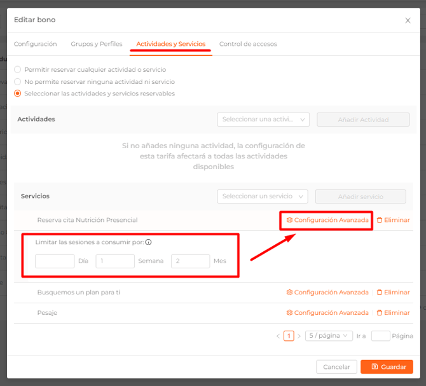Switch to the Grupos y Perfiles tab
This screenshot has height=386, width=426.
[x=96, y=44]
